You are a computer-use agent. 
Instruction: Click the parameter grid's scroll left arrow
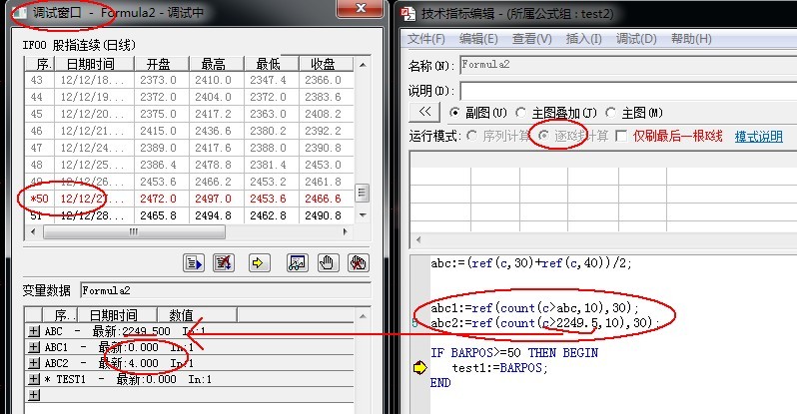pyautogui.click(x=418, y=239)
